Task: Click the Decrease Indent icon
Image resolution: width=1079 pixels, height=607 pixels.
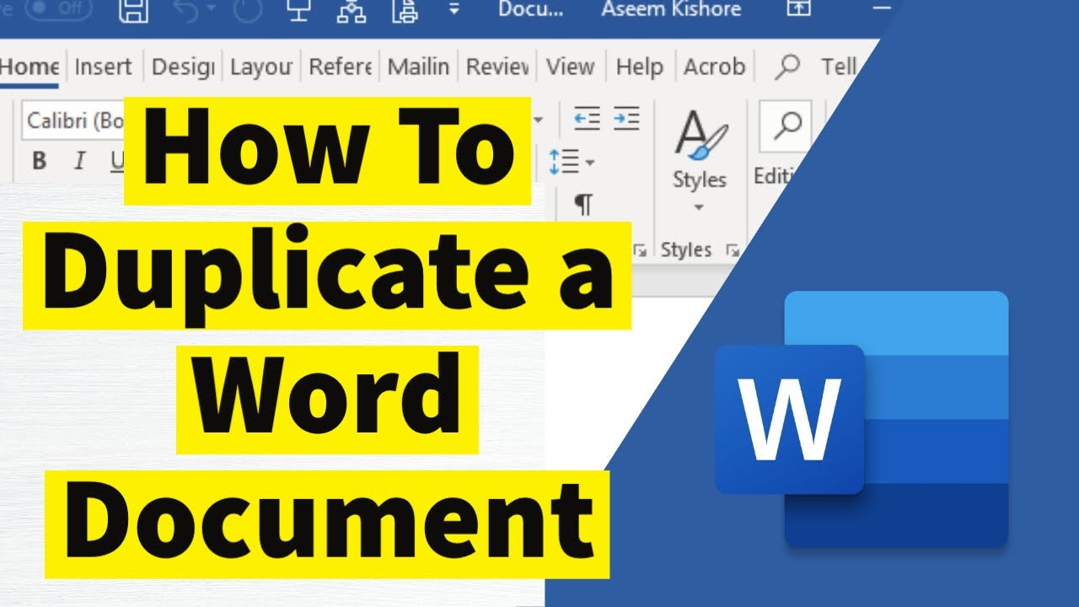Action: coord(588,119)
